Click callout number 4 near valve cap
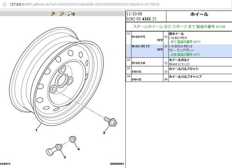232x168 pixels. coord(78,149)
